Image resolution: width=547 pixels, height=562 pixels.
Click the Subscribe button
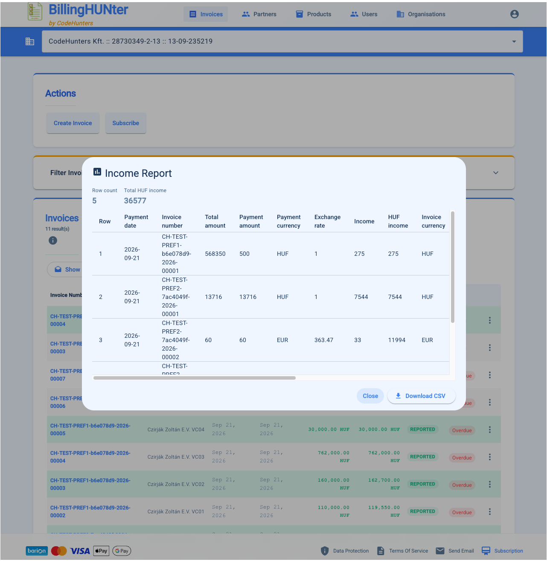click(126, 123)
